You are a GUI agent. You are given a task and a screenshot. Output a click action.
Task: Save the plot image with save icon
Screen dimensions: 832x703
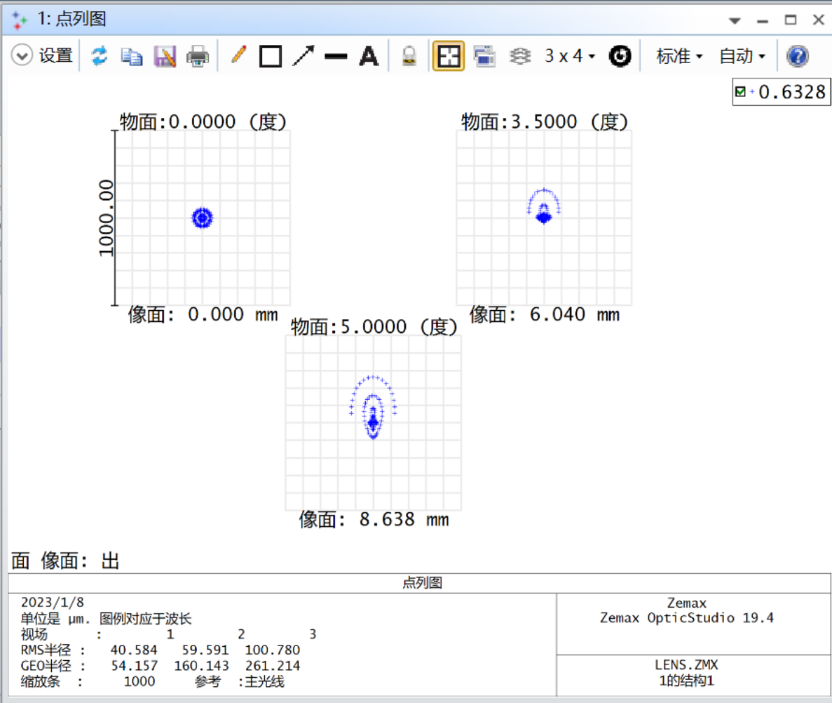tap(165, 55)
